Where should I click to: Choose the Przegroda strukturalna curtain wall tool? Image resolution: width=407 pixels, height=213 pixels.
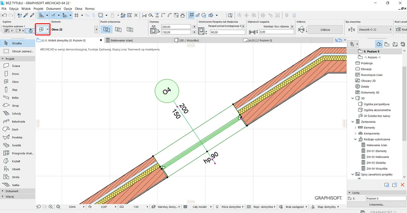(x=18, y=153)
